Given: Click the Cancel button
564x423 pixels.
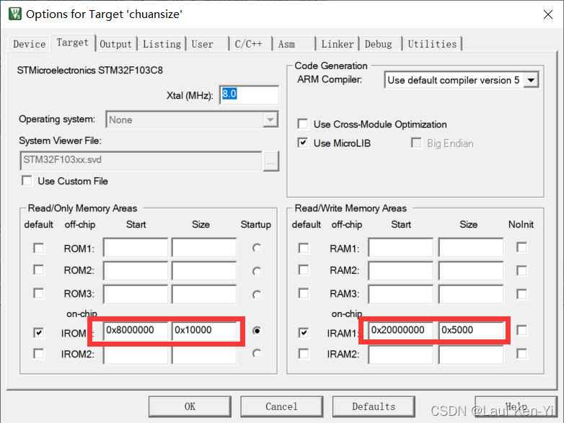Looking at the screenshot, I should (282, 406).
